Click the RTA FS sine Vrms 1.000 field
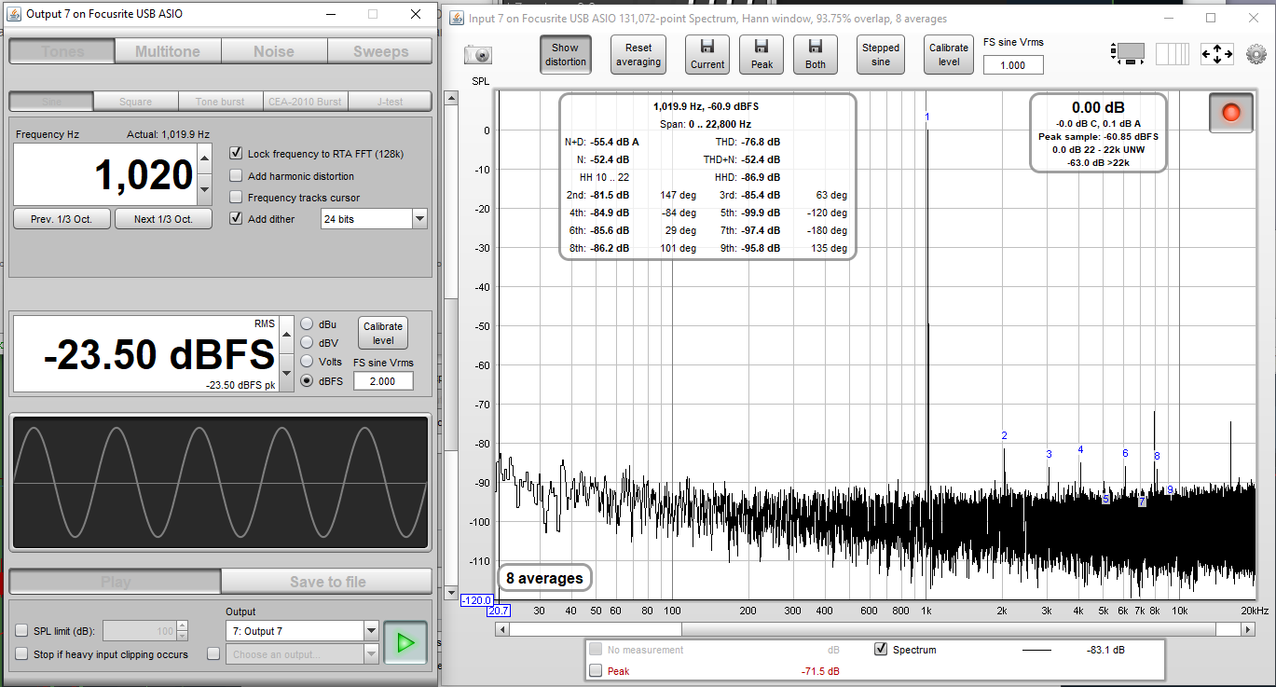1276x687 pixels. point(1012,65)
